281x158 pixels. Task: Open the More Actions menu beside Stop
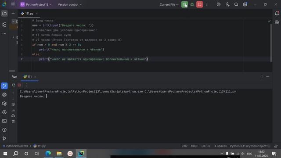(x=207, y=4)
